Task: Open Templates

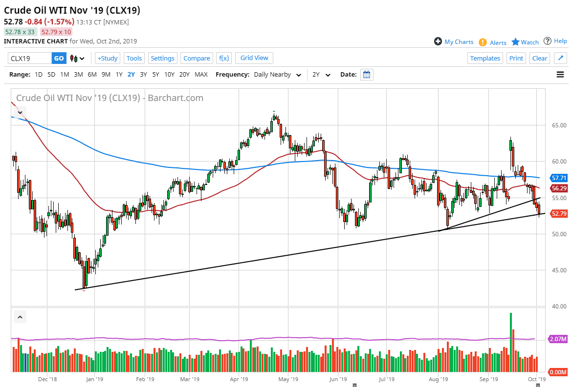Action: point(485,58)
